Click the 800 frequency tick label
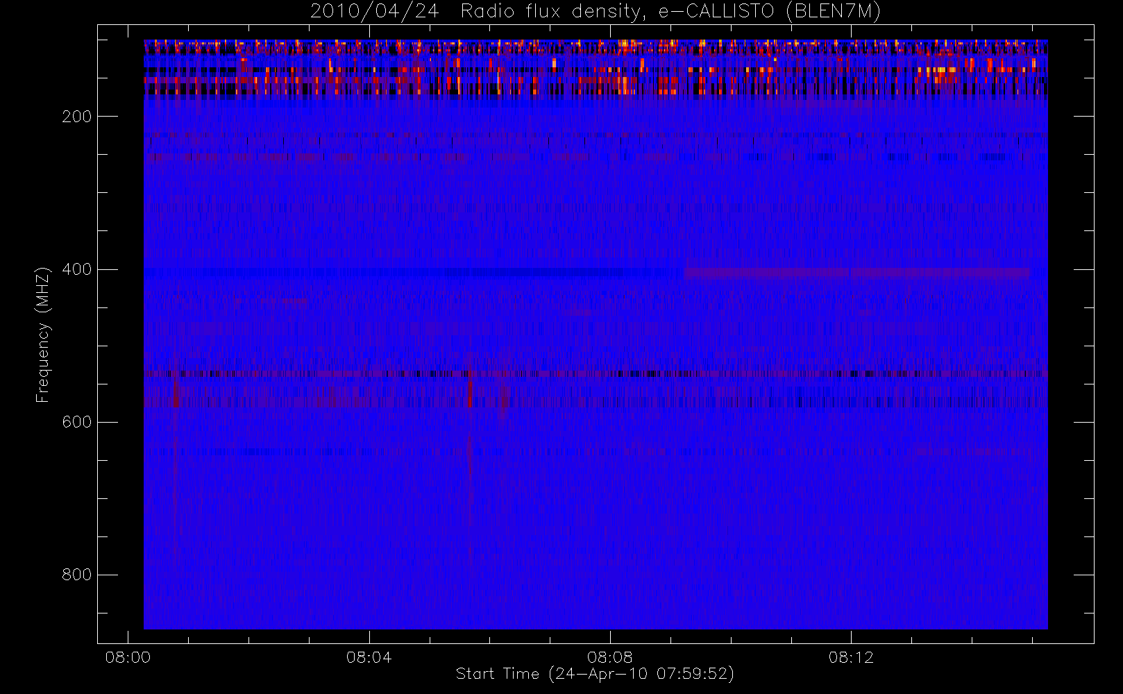Viewport: 1123px width, 694px height. tap(76, 575)
